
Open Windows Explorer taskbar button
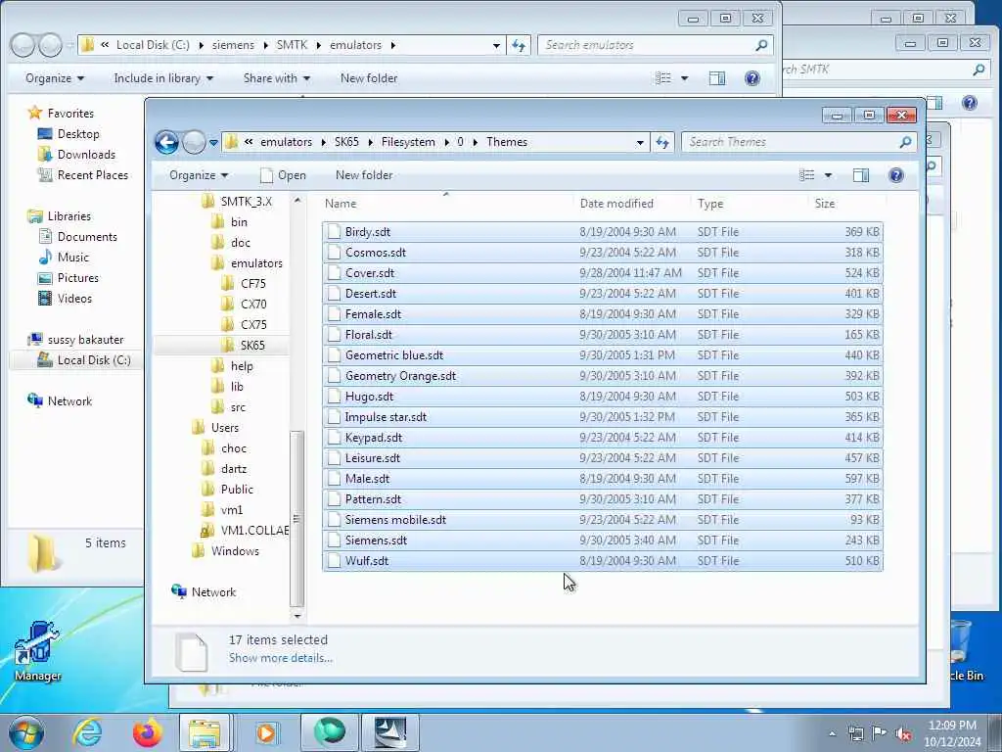[x=205, y=732]
